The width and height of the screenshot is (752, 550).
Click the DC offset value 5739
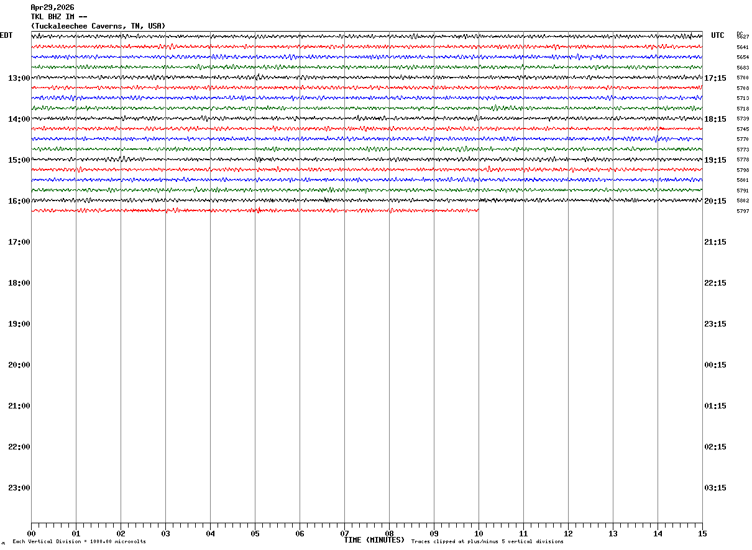[x=743, y=119]
